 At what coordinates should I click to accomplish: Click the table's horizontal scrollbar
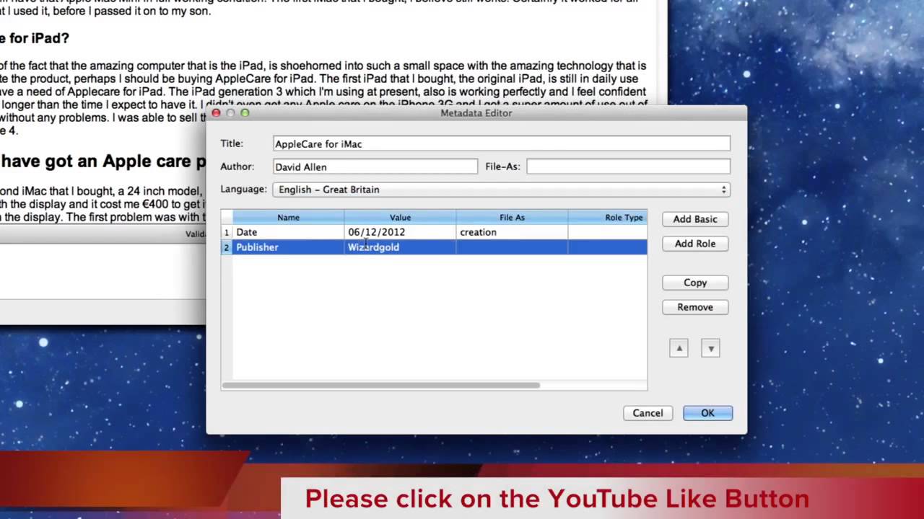coord(380,385)
